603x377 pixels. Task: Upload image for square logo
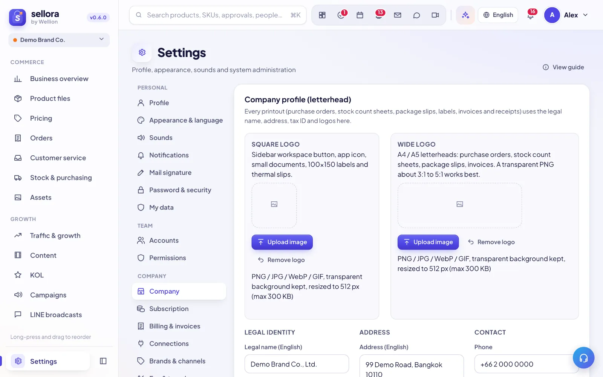pyautogui.click(x=282, y=242)
